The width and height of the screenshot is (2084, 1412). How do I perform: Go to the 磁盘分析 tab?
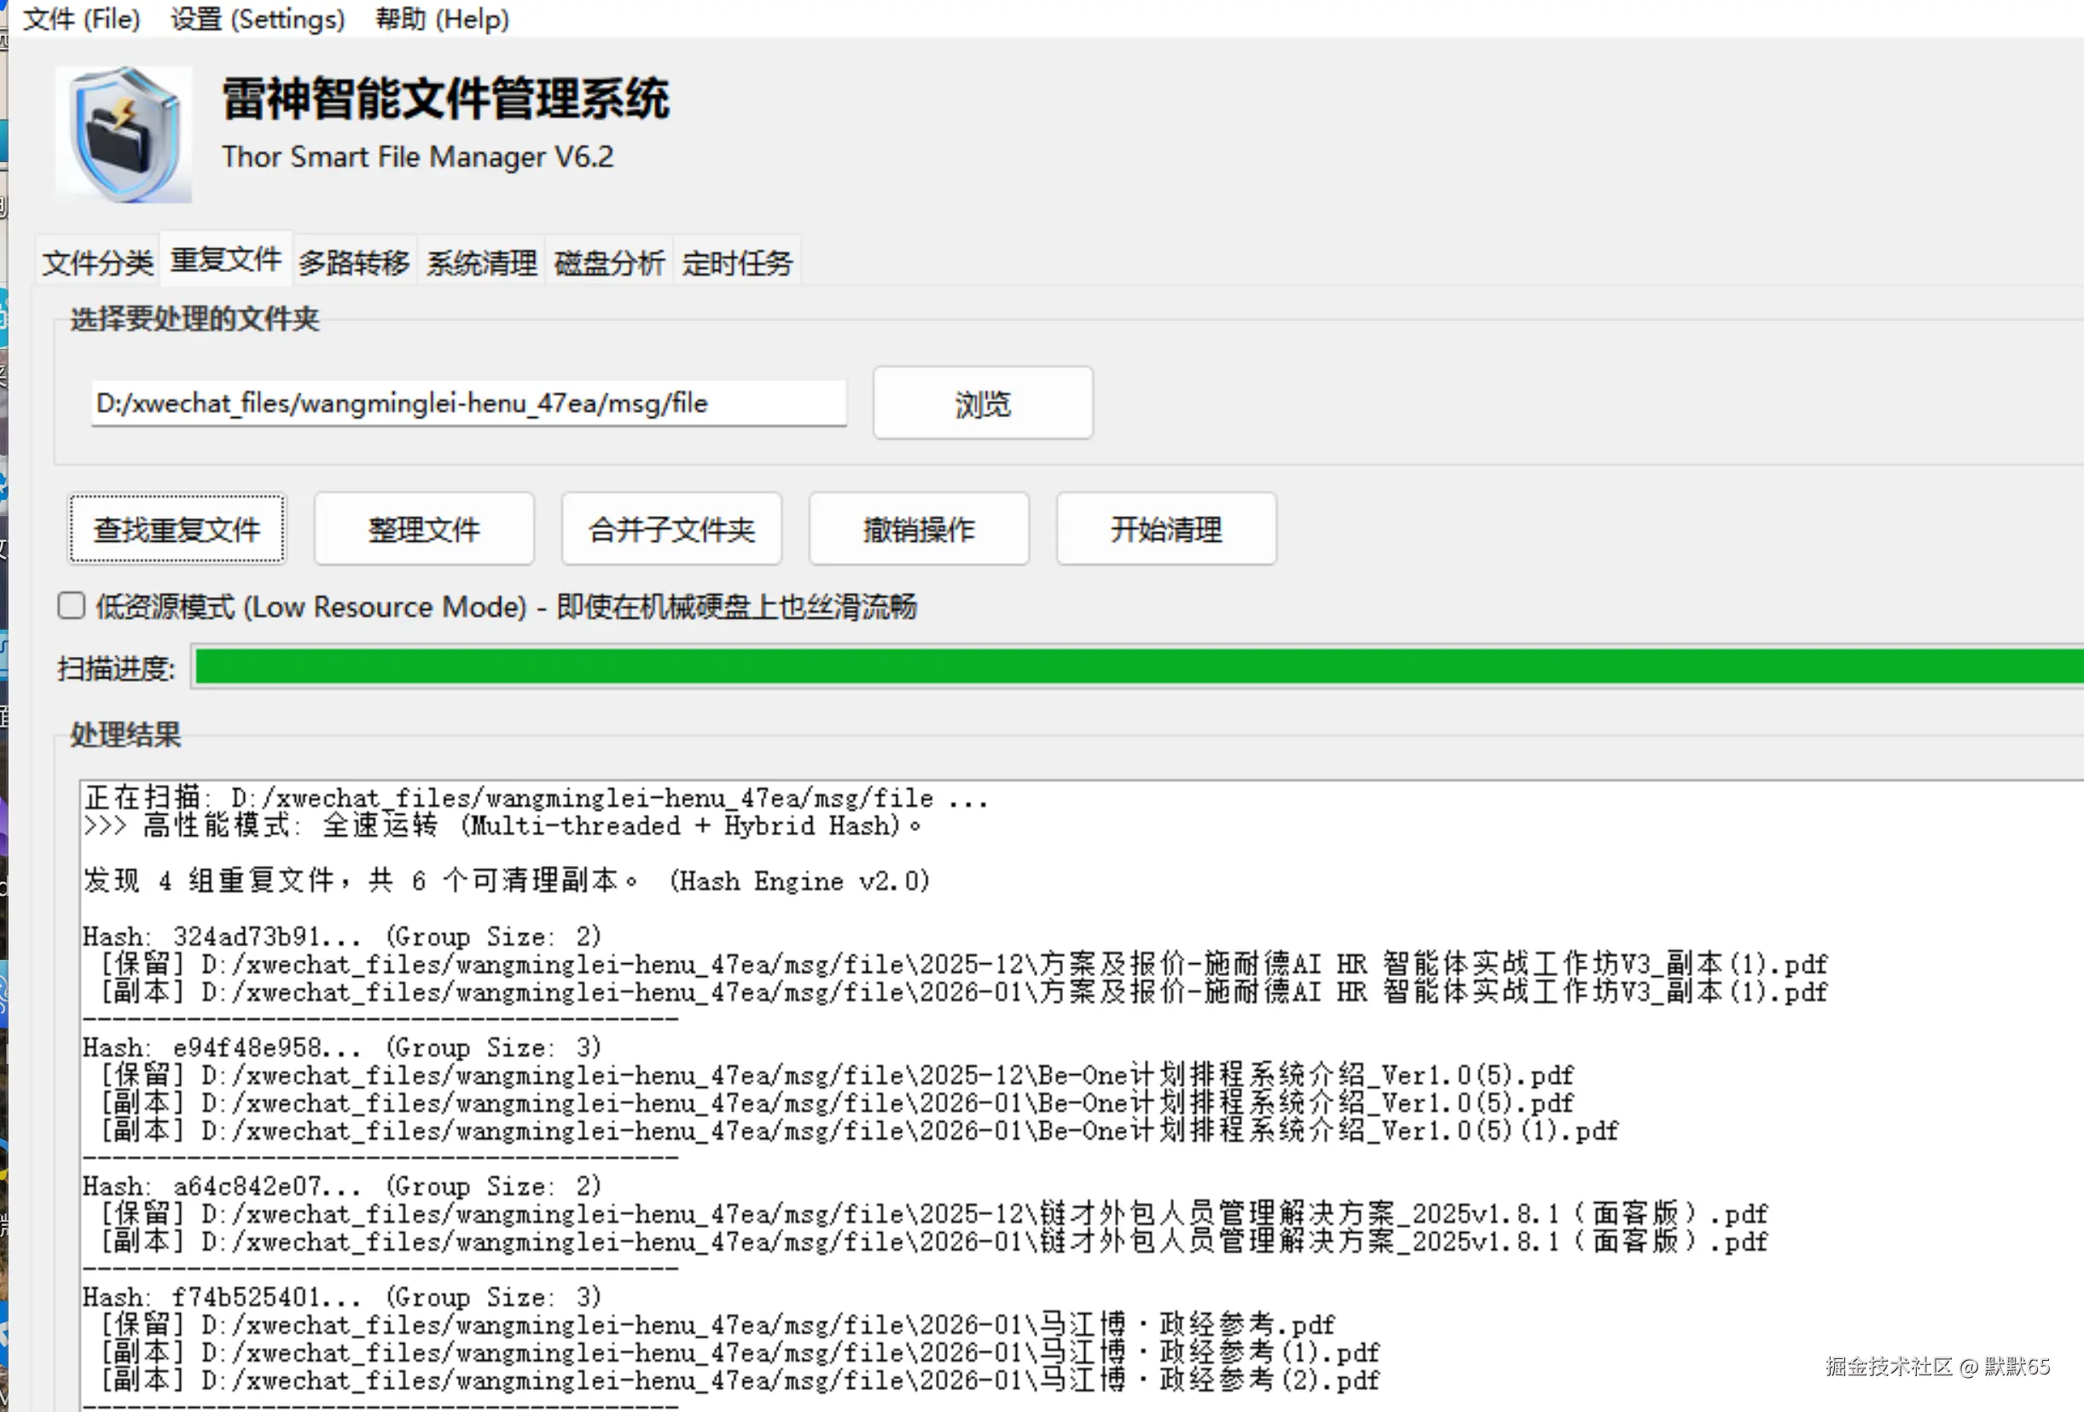coord(609,263)
